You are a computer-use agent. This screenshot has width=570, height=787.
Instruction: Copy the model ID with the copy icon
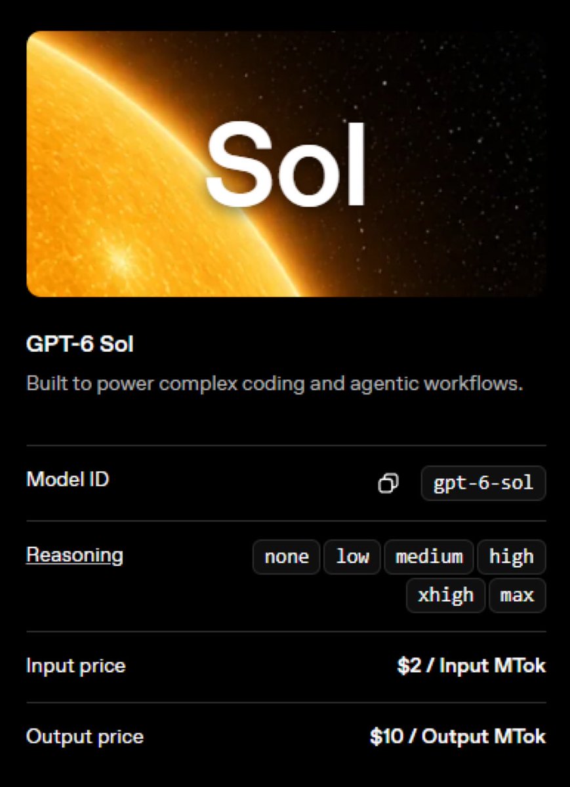click(388, 483)
